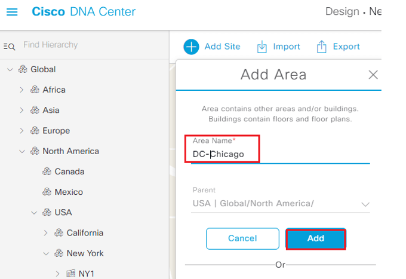This screenshot has width=406, height=279.
Task: Click the Add Site plus icon
Action: click(x=191, y=47)
